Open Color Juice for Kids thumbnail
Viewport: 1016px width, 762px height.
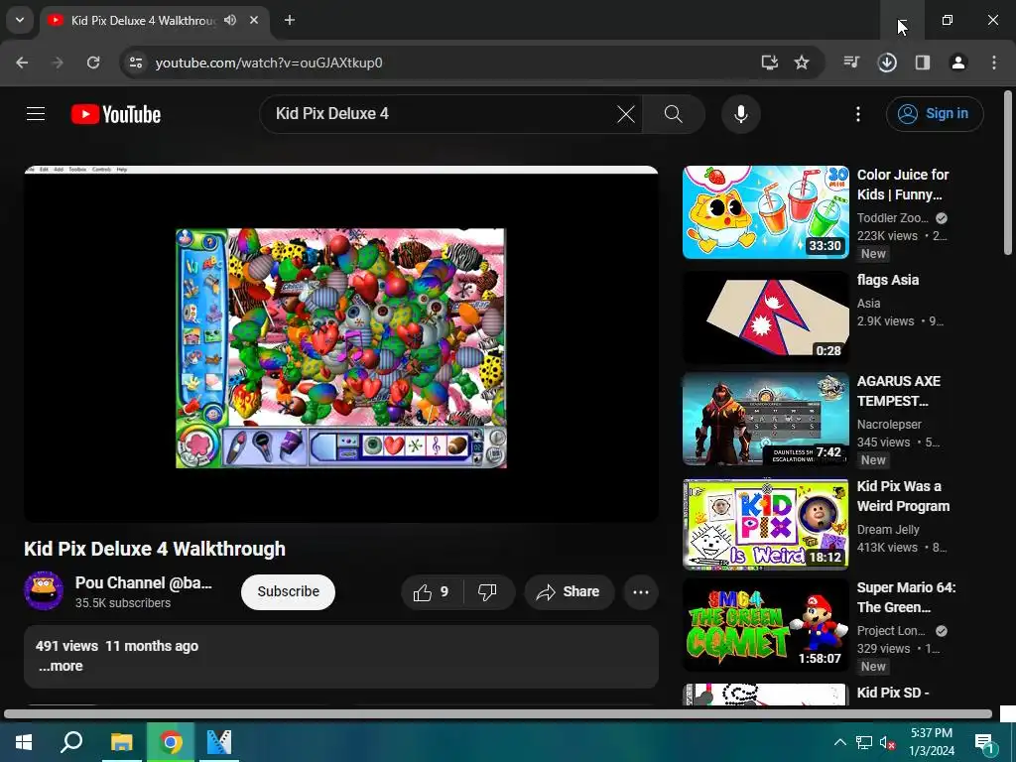(x=766, y=212)
